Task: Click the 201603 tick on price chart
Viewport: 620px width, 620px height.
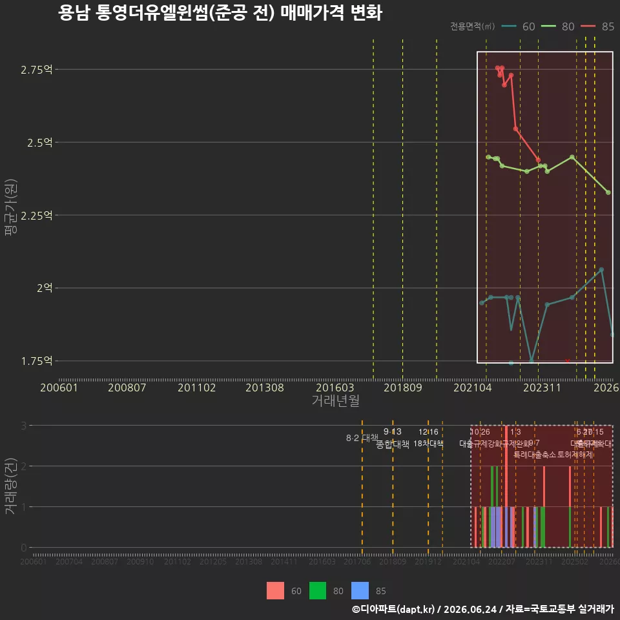Action: pyautogui.click(x=335, y=387)
